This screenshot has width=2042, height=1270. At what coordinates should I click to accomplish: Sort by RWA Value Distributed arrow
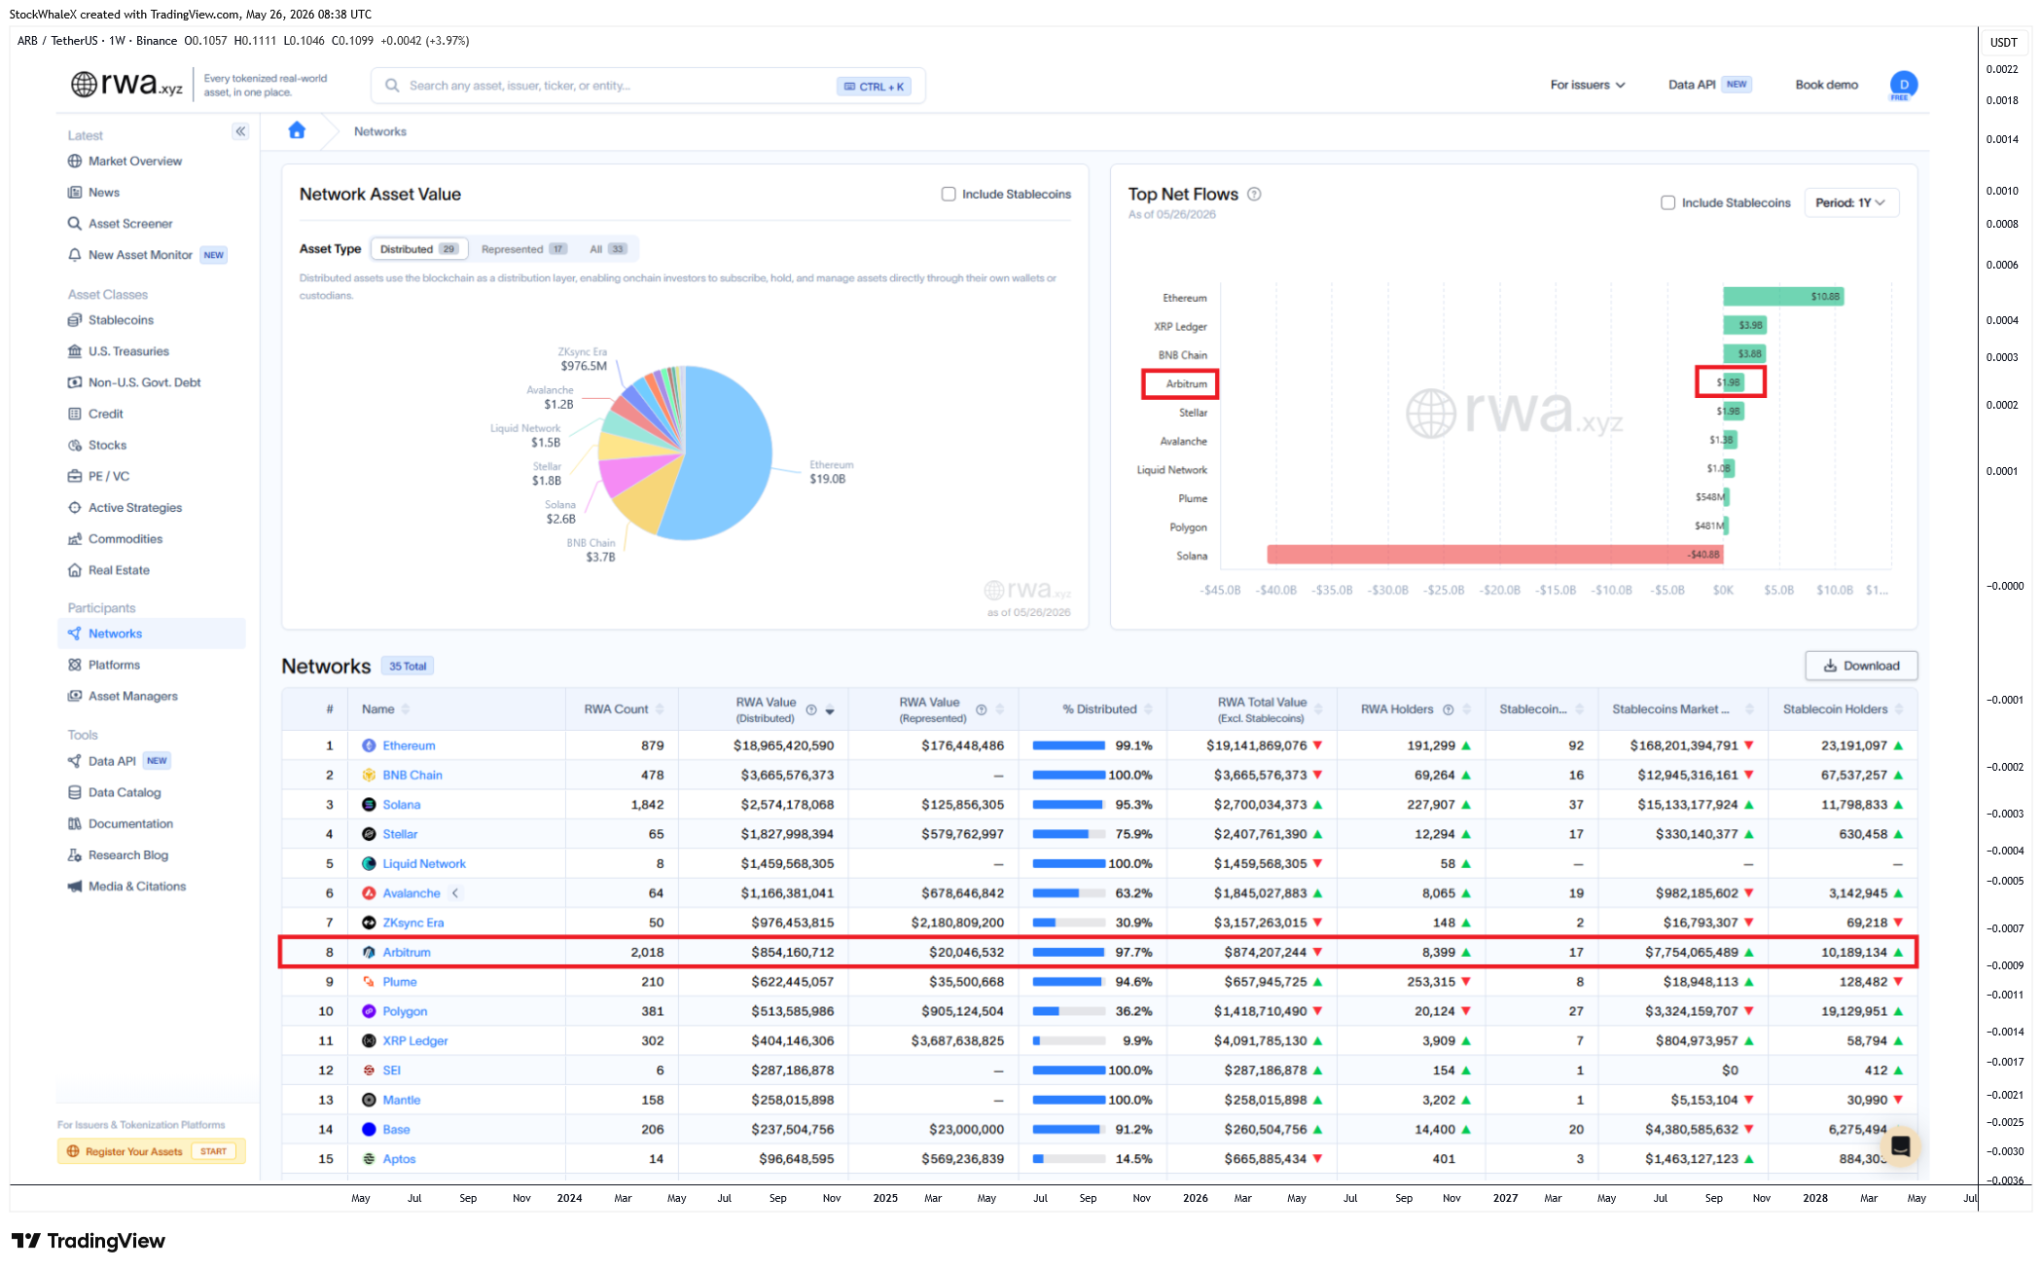pos(830,711)
